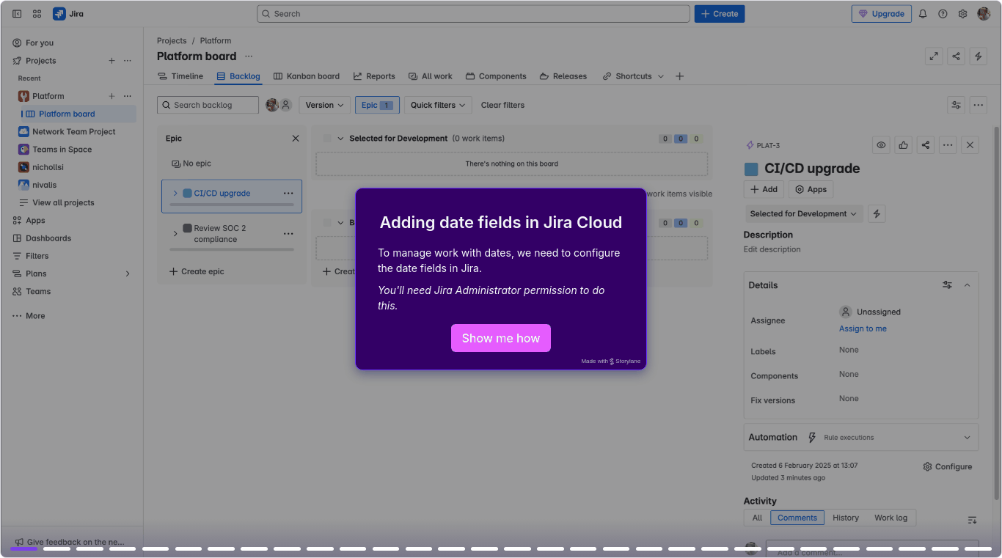Expand the Quick filters dropdown
The width and height of the screenshot is (1002, 558).
pyautogui.click(x=437, y=105)
